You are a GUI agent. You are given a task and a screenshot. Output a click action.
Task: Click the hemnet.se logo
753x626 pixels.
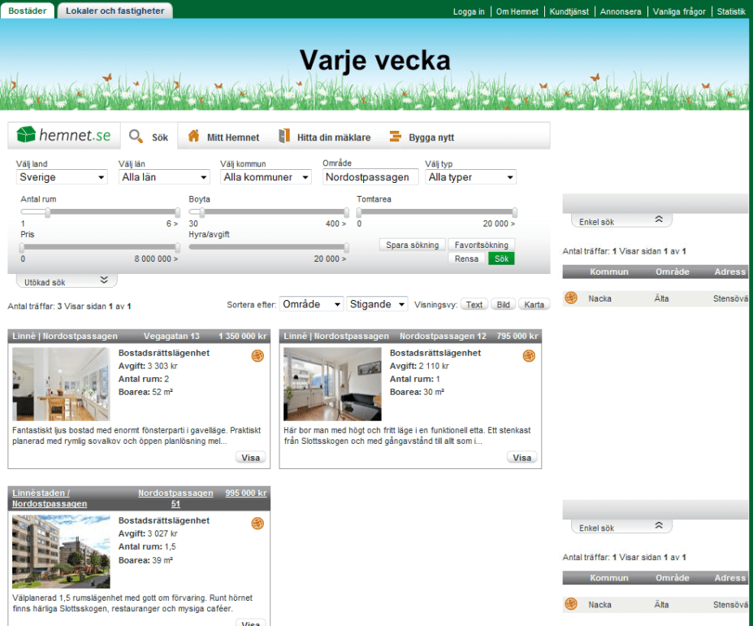coord(63,136)
